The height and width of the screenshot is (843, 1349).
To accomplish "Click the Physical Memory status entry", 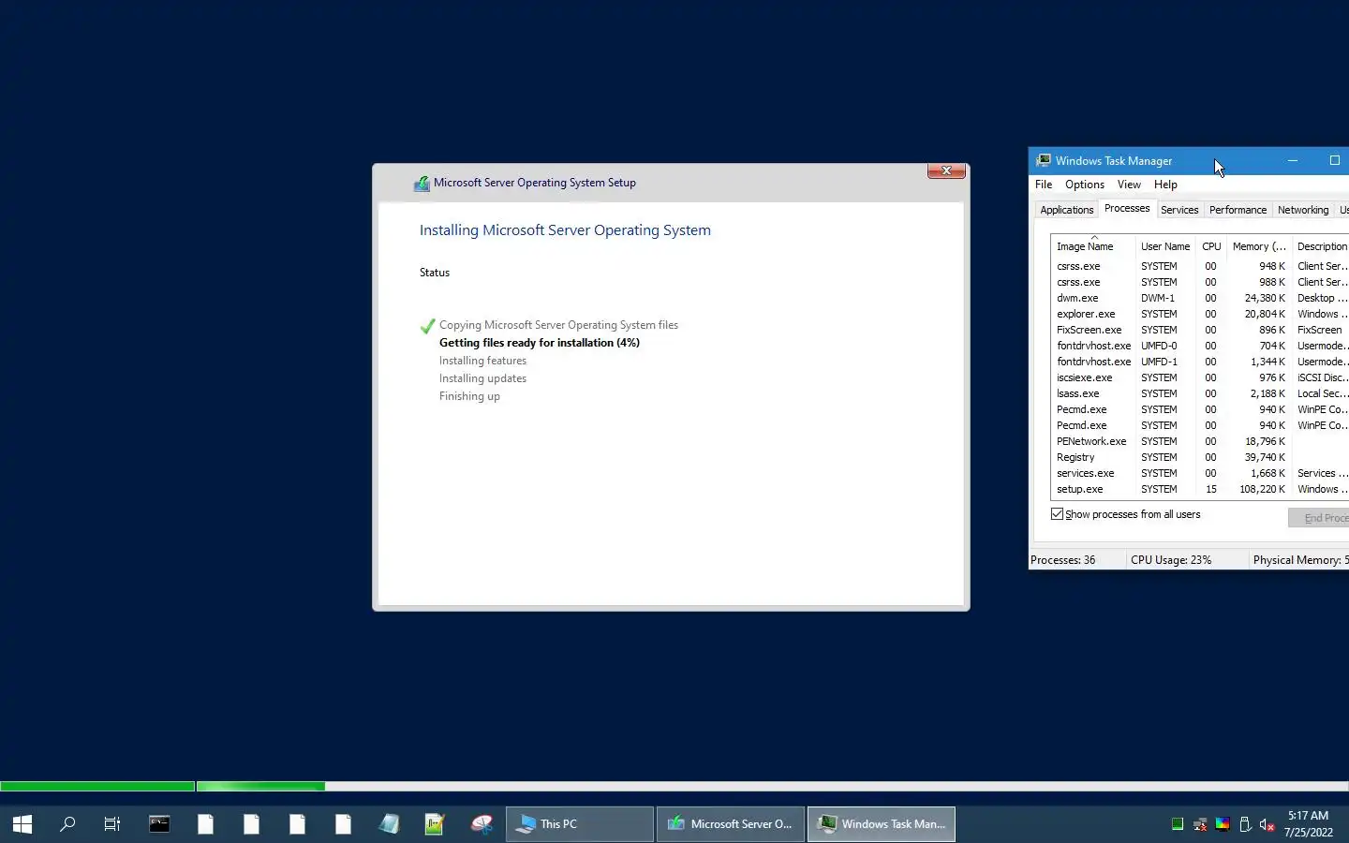I will tap(1300, 560).
